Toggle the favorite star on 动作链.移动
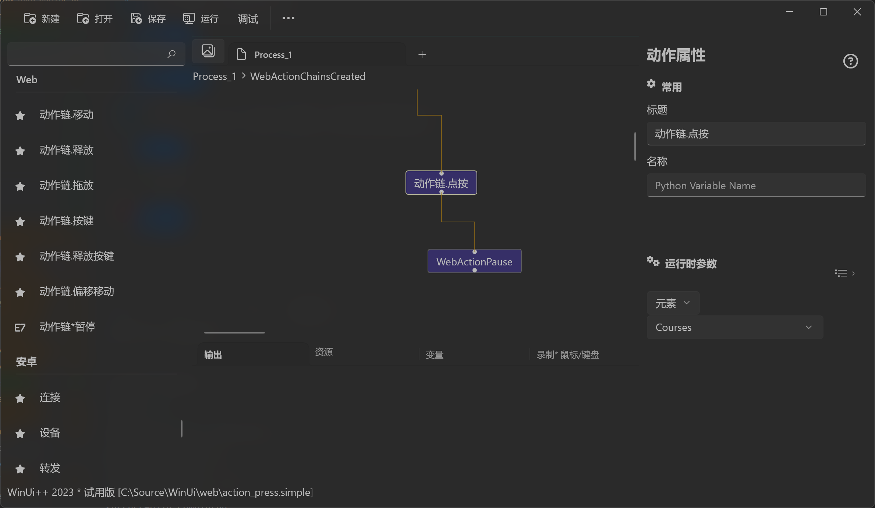Image resolution: width=875 pixels, height=508 pixels. (x=20, y=115)
